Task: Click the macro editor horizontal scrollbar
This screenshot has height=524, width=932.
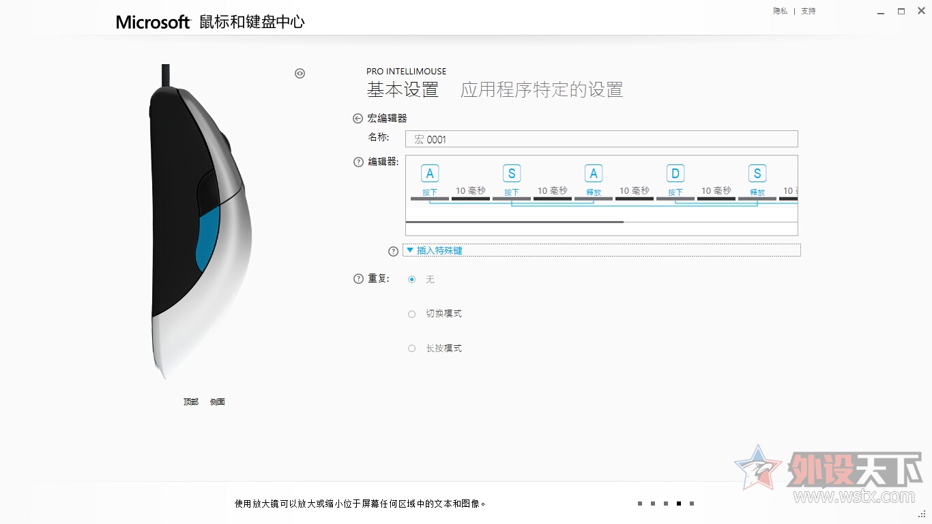Action: click(x=514, y=222)
